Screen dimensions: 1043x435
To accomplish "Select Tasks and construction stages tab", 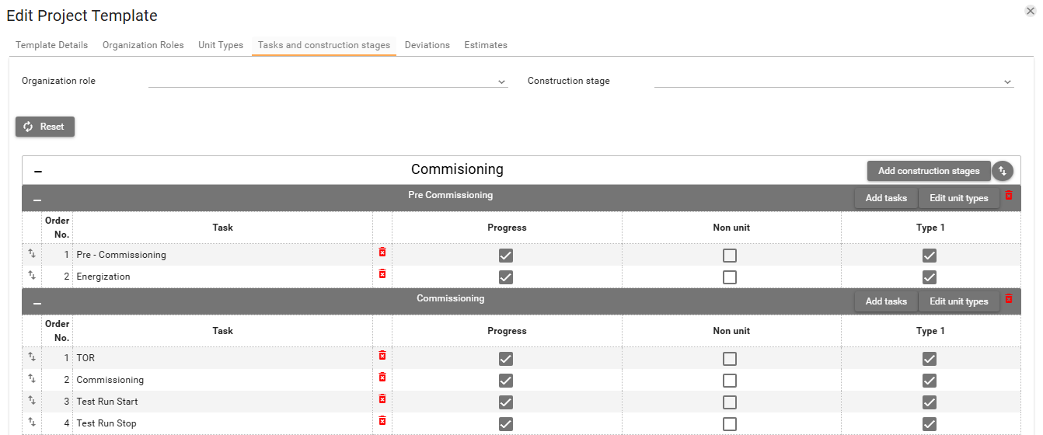I will [324, 45].
